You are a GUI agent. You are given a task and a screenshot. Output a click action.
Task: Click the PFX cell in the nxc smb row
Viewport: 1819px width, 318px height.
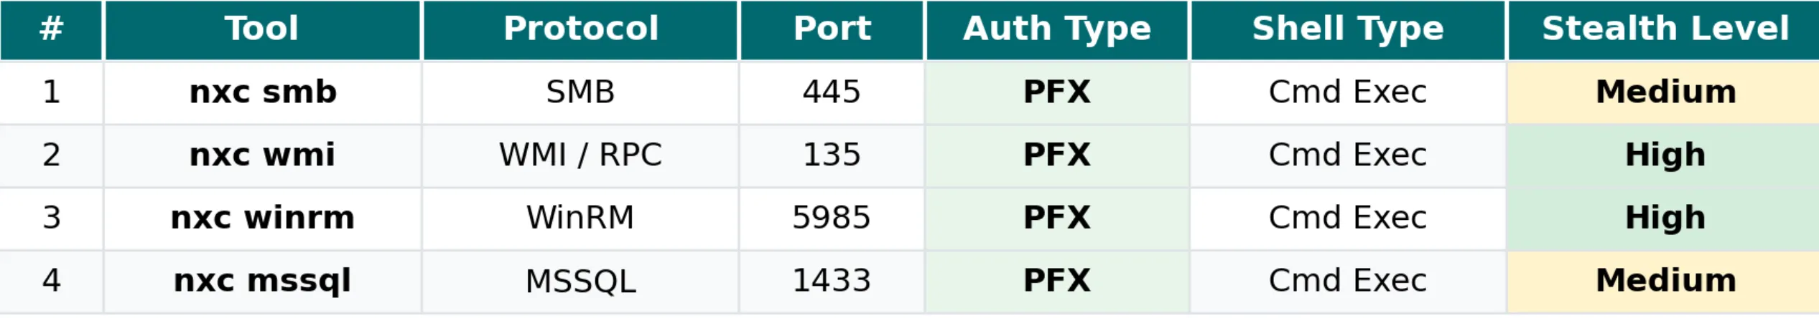pos(1057,92)
